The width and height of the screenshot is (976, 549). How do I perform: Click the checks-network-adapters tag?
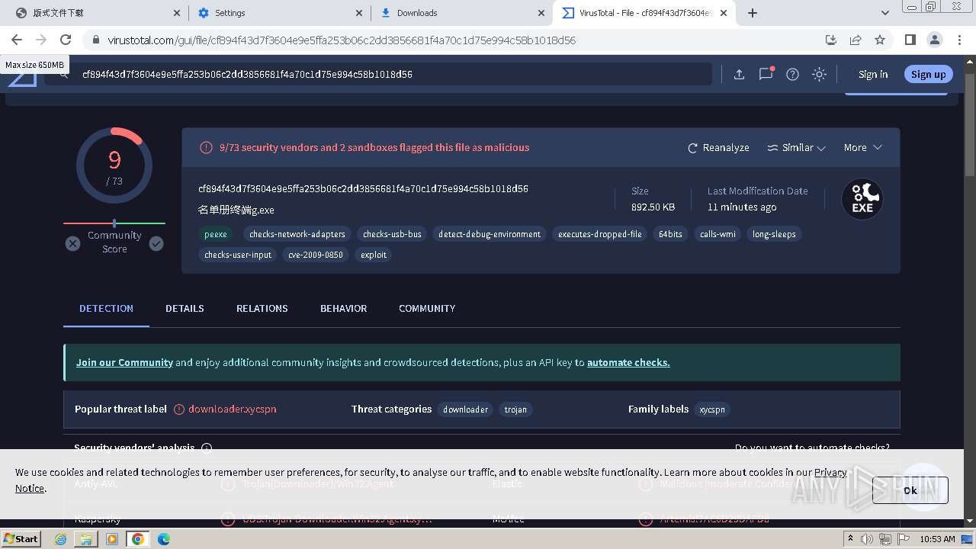click(x=297, y=234)
